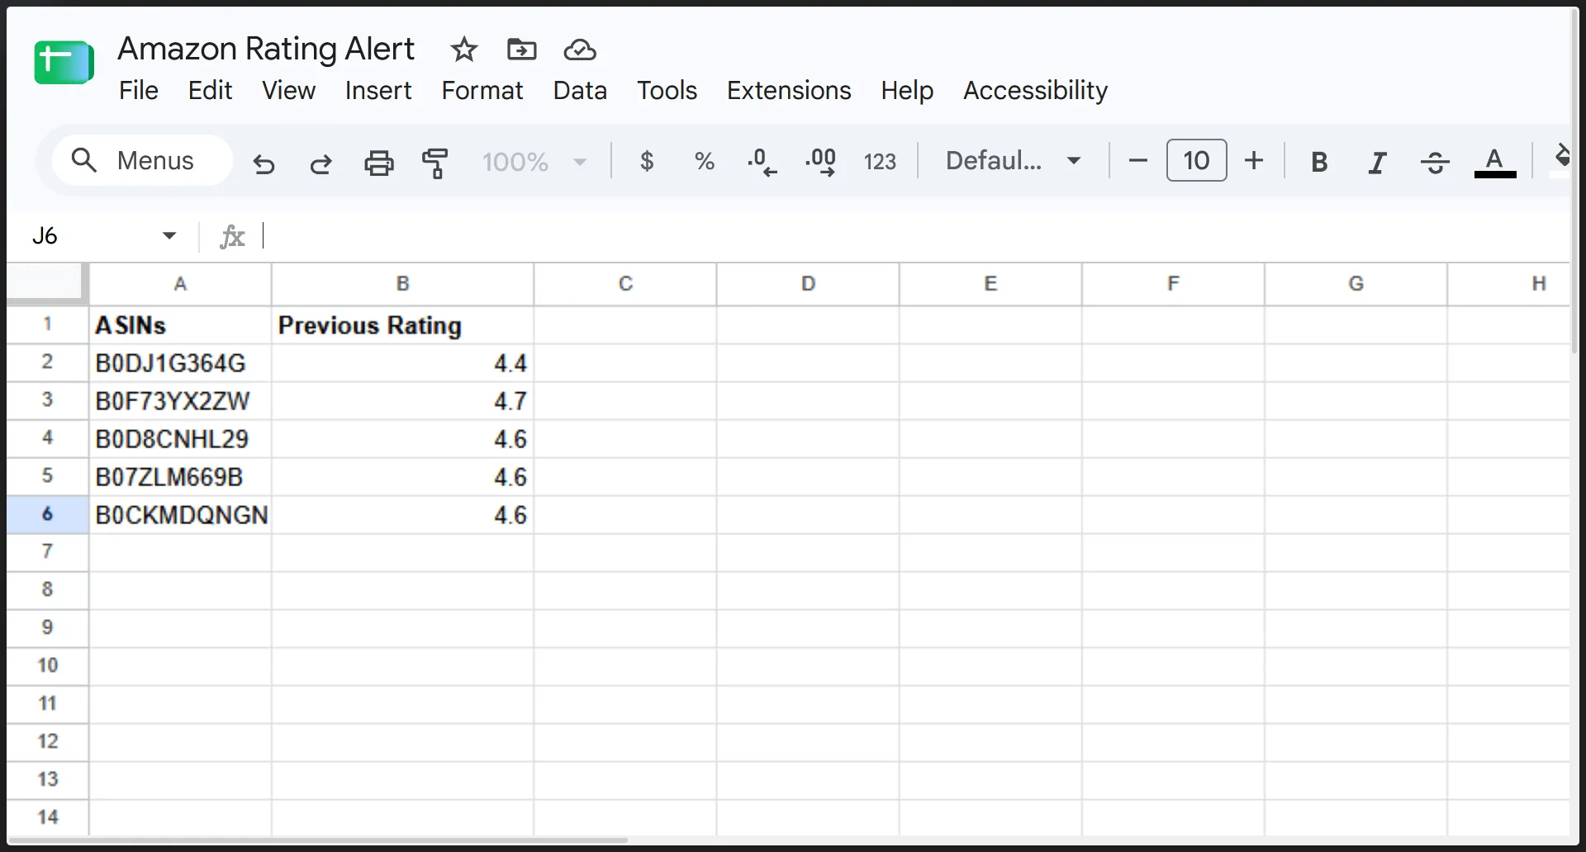Image resolution: width=1586 pixels, height=852 pixels.
Task: Click the horizontal scrollbar
Action: coord(318,840)
